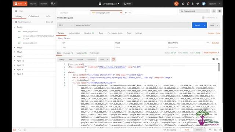Click the Upgrade button
This screenshot has height=132, width=235.
point(213,4)
